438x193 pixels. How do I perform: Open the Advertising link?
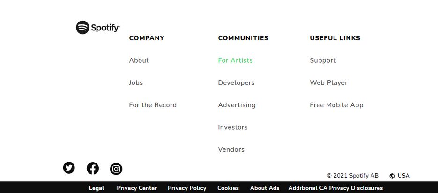pyautogui.click(x=237, y=105)
